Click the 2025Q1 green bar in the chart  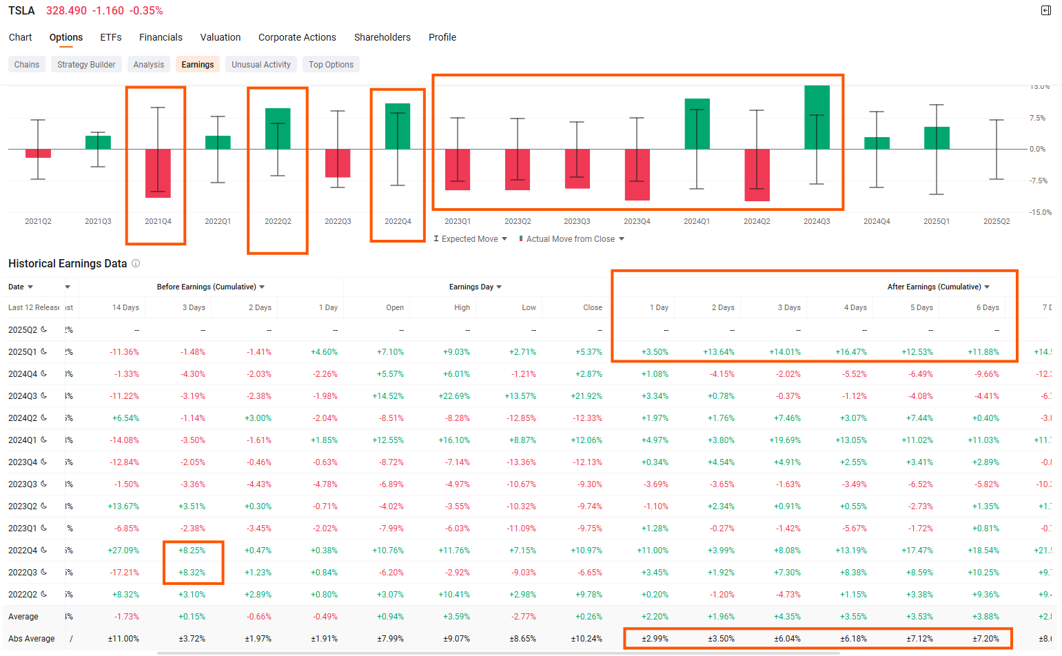tap(937, 138)
